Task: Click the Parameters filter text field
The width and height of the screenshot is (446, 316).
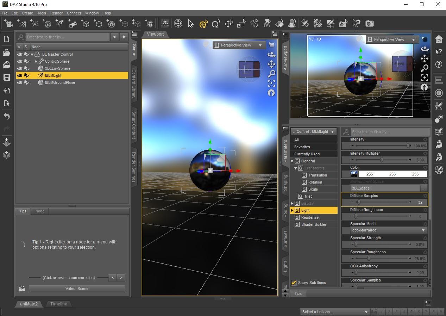Action: click(x=390, y=132)
